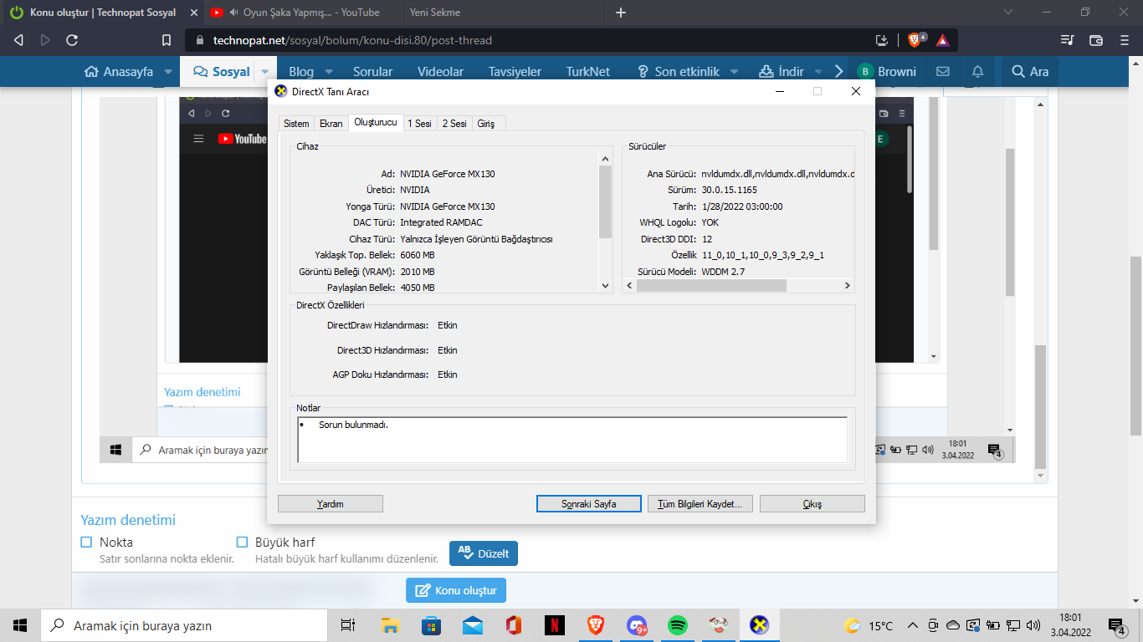Image resolution: width=1143 pixels, height=642 pixels.
Task: Open the TurkNet nav link
Action: point(587,72)
